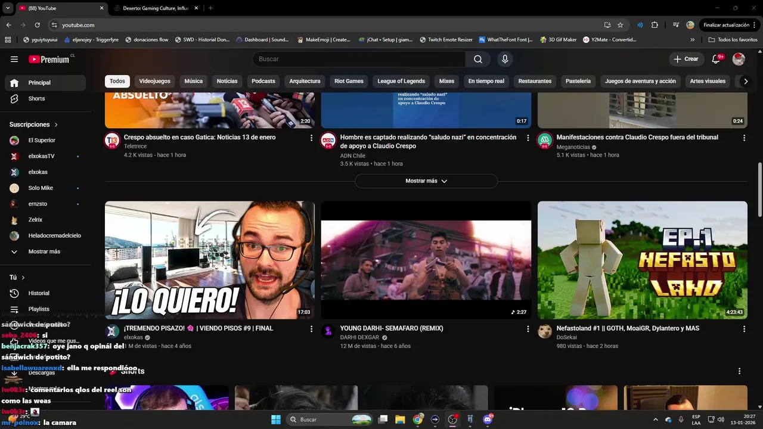Viewport: 763px width, 429px height.
Task: Expand the Tú section chevron
Action: click(23, 278)
